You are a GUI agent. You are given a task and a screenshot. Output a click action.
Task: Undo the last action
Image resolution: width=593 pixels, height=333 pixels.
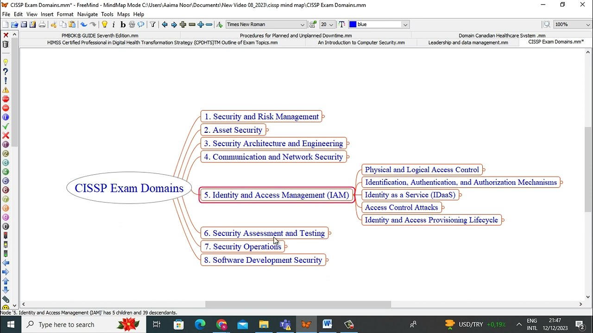pyautogui.click(x=83, y=25)
